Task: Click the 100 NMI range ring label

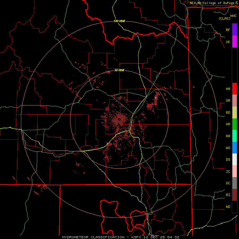Action: [x=119, y=21]
